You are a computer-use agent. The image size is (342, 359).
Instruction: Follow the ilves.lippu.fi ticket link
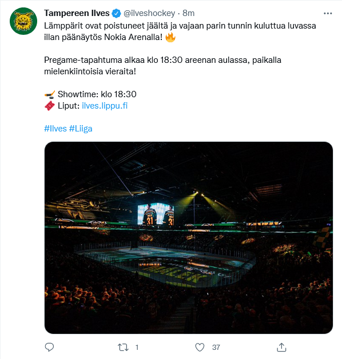(105, 106)
